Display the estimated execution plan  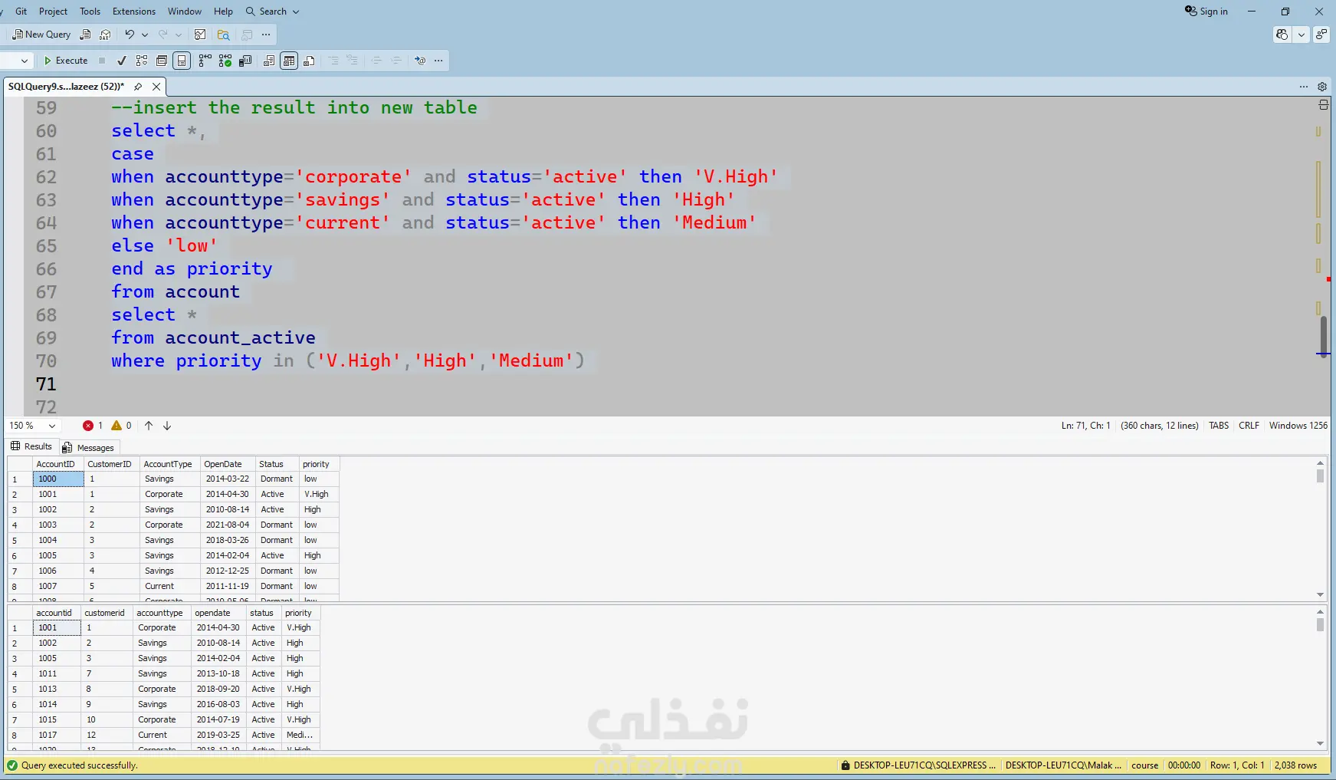tap(142, 61)
